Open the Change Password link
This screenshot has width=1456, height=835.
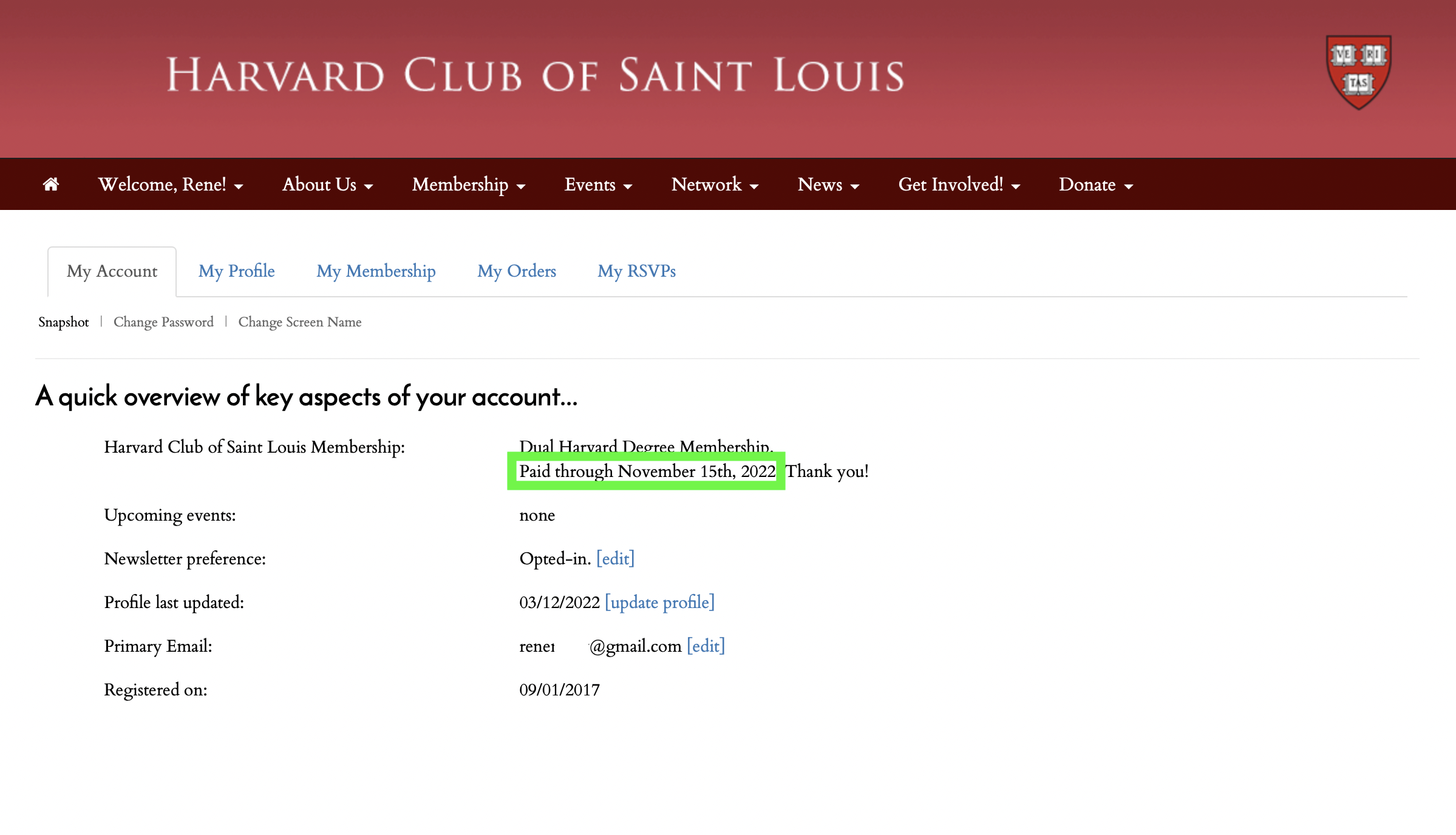tap(163, 322)
